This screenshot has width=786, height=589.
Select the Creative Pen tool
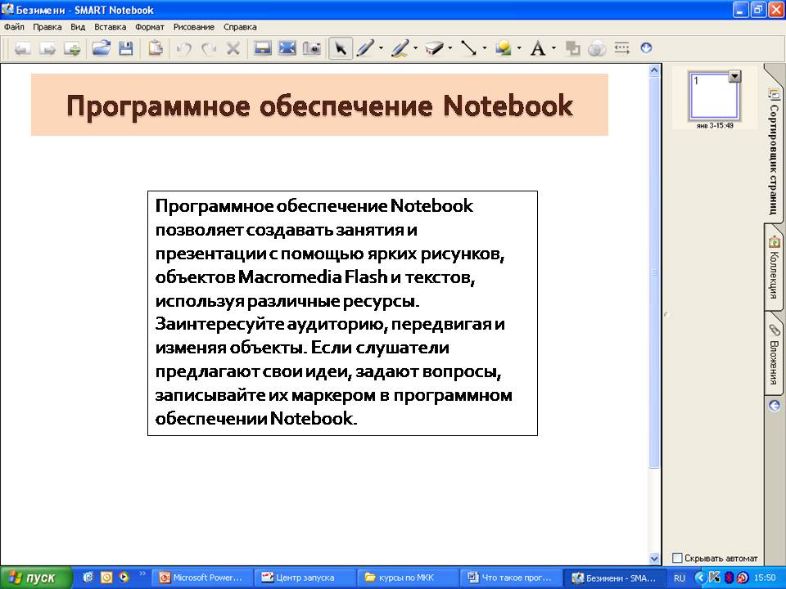point(400,48)
